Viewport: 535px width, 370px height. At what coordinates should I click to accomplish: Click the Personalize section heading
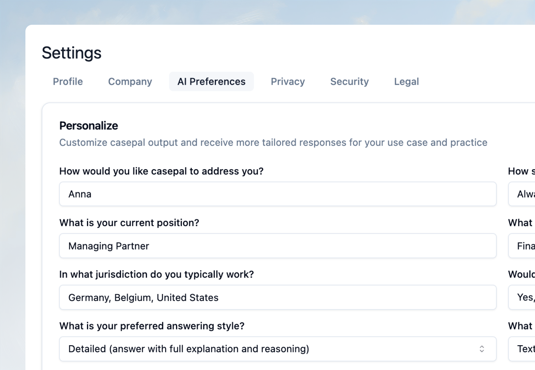point(89,126)
